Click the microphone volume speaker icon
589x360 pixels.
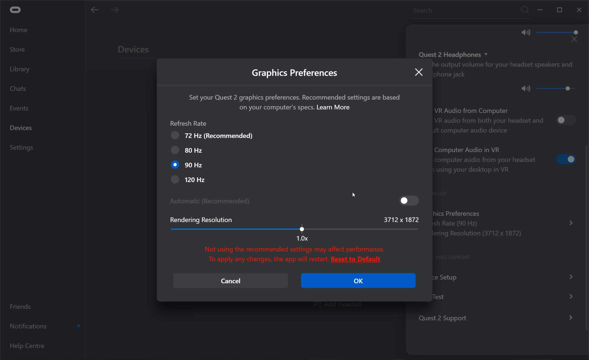526,88
